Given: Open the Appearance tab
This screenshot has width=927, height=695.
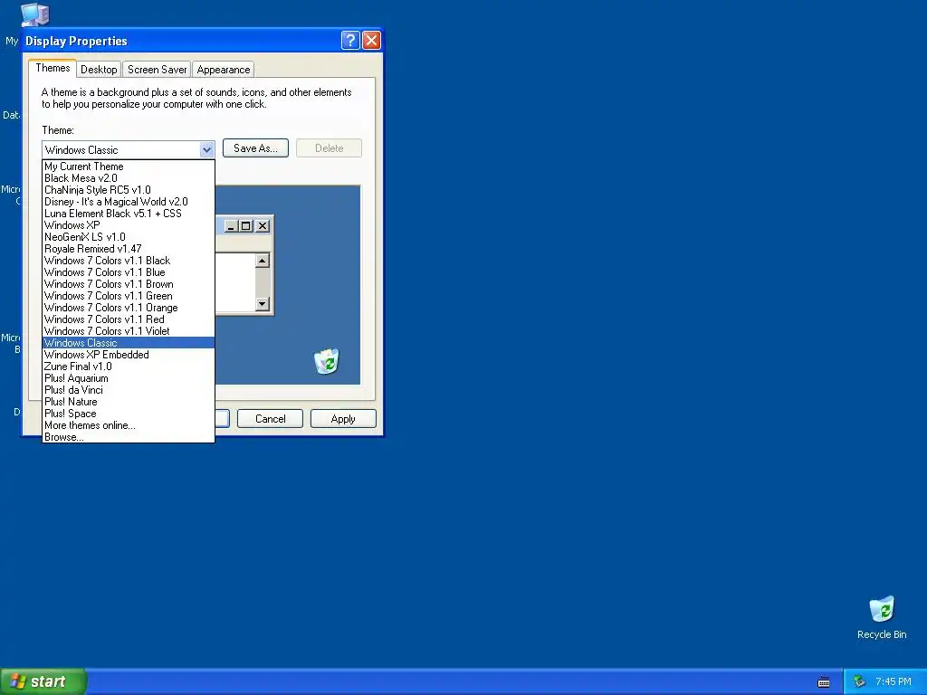Looking at the screenshot, I should (x=224, y=69).
